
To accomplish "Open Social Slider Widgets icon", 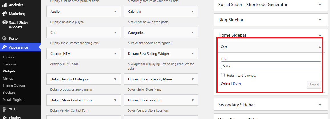I will click(x=4, y=22).
